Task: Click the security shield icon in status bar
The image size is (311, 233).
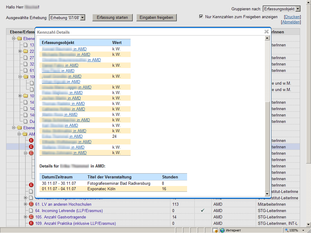Action: [x=215, y=230]
